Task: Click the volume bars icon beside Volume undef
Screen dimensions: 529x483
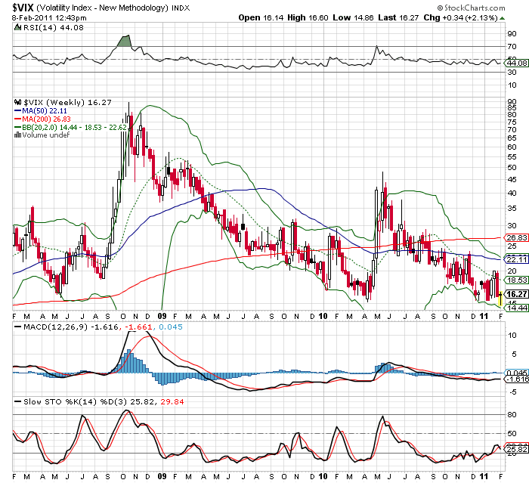Action: click(x=17, y=135)
